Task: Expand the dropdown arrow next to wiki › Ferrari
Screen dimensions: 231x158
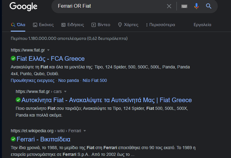Action: coord(85,131)
